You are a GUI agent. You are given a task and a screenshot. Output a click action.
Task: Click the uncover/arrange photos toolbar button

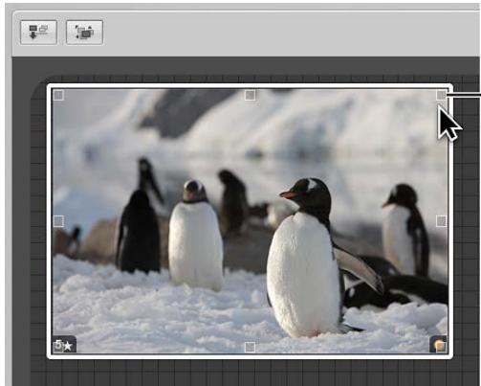[x=84, y=33]
